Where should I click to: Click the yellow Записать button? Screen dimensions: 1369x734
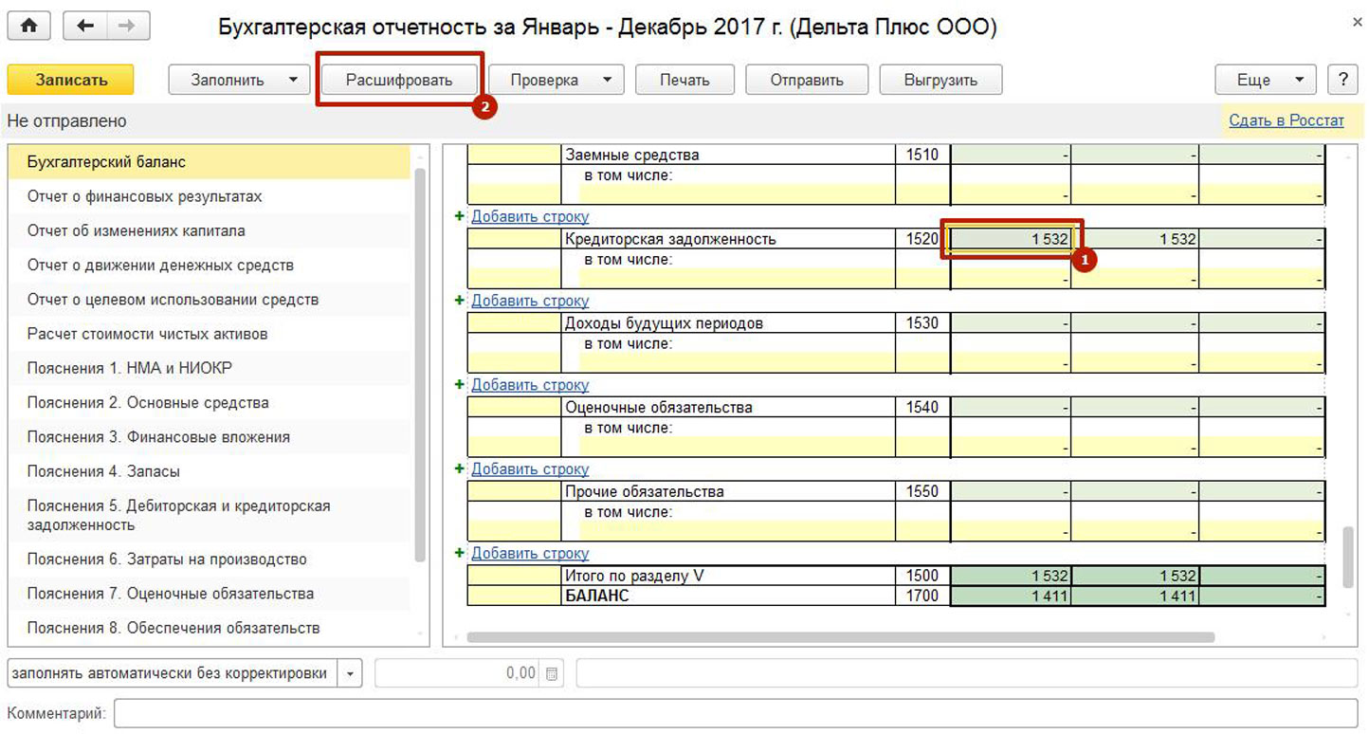coord(70,80)
